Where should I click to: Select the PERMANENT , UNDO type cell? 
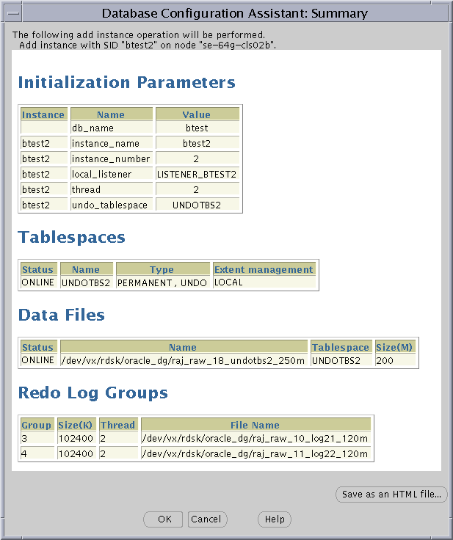[x=163, y=282]
